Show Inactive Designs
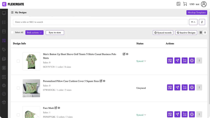The width and height of the screenshot is (210, 118). [186, 33]
